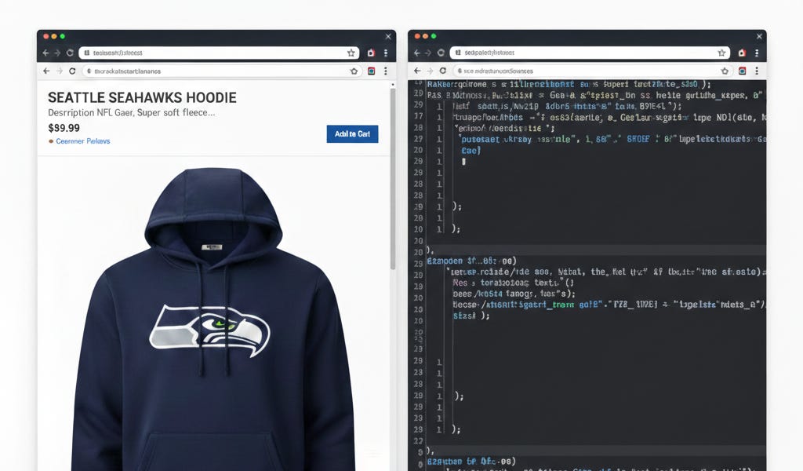This screenshot has width=803, height=471.
Task: Go back in right window's upper toolbar
Action: point(417,53)
